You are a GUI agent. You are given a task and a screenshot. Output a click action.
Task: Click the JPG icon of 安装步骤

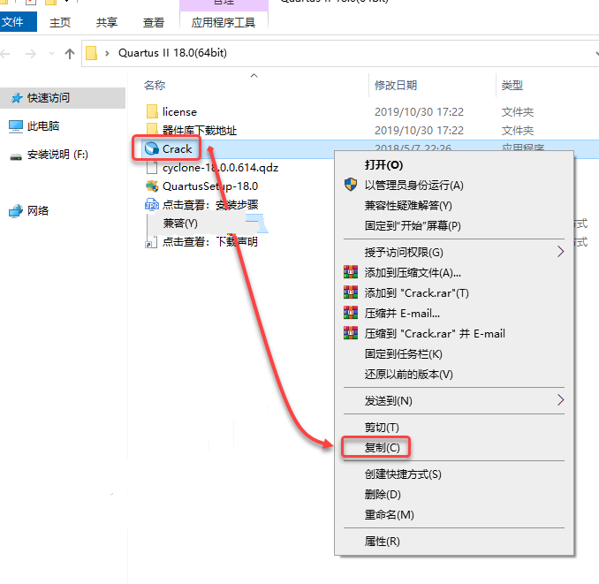152,205
